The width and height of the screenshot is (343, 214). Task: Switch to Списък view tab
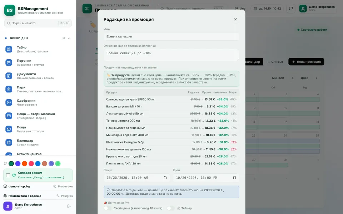(x=275, y=62)
